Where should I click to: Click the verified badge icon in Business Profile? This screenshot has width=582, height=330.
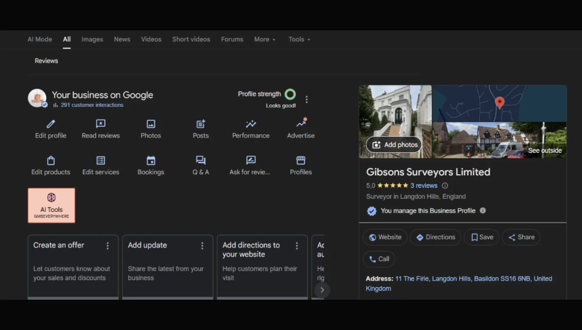coord(371,211)
